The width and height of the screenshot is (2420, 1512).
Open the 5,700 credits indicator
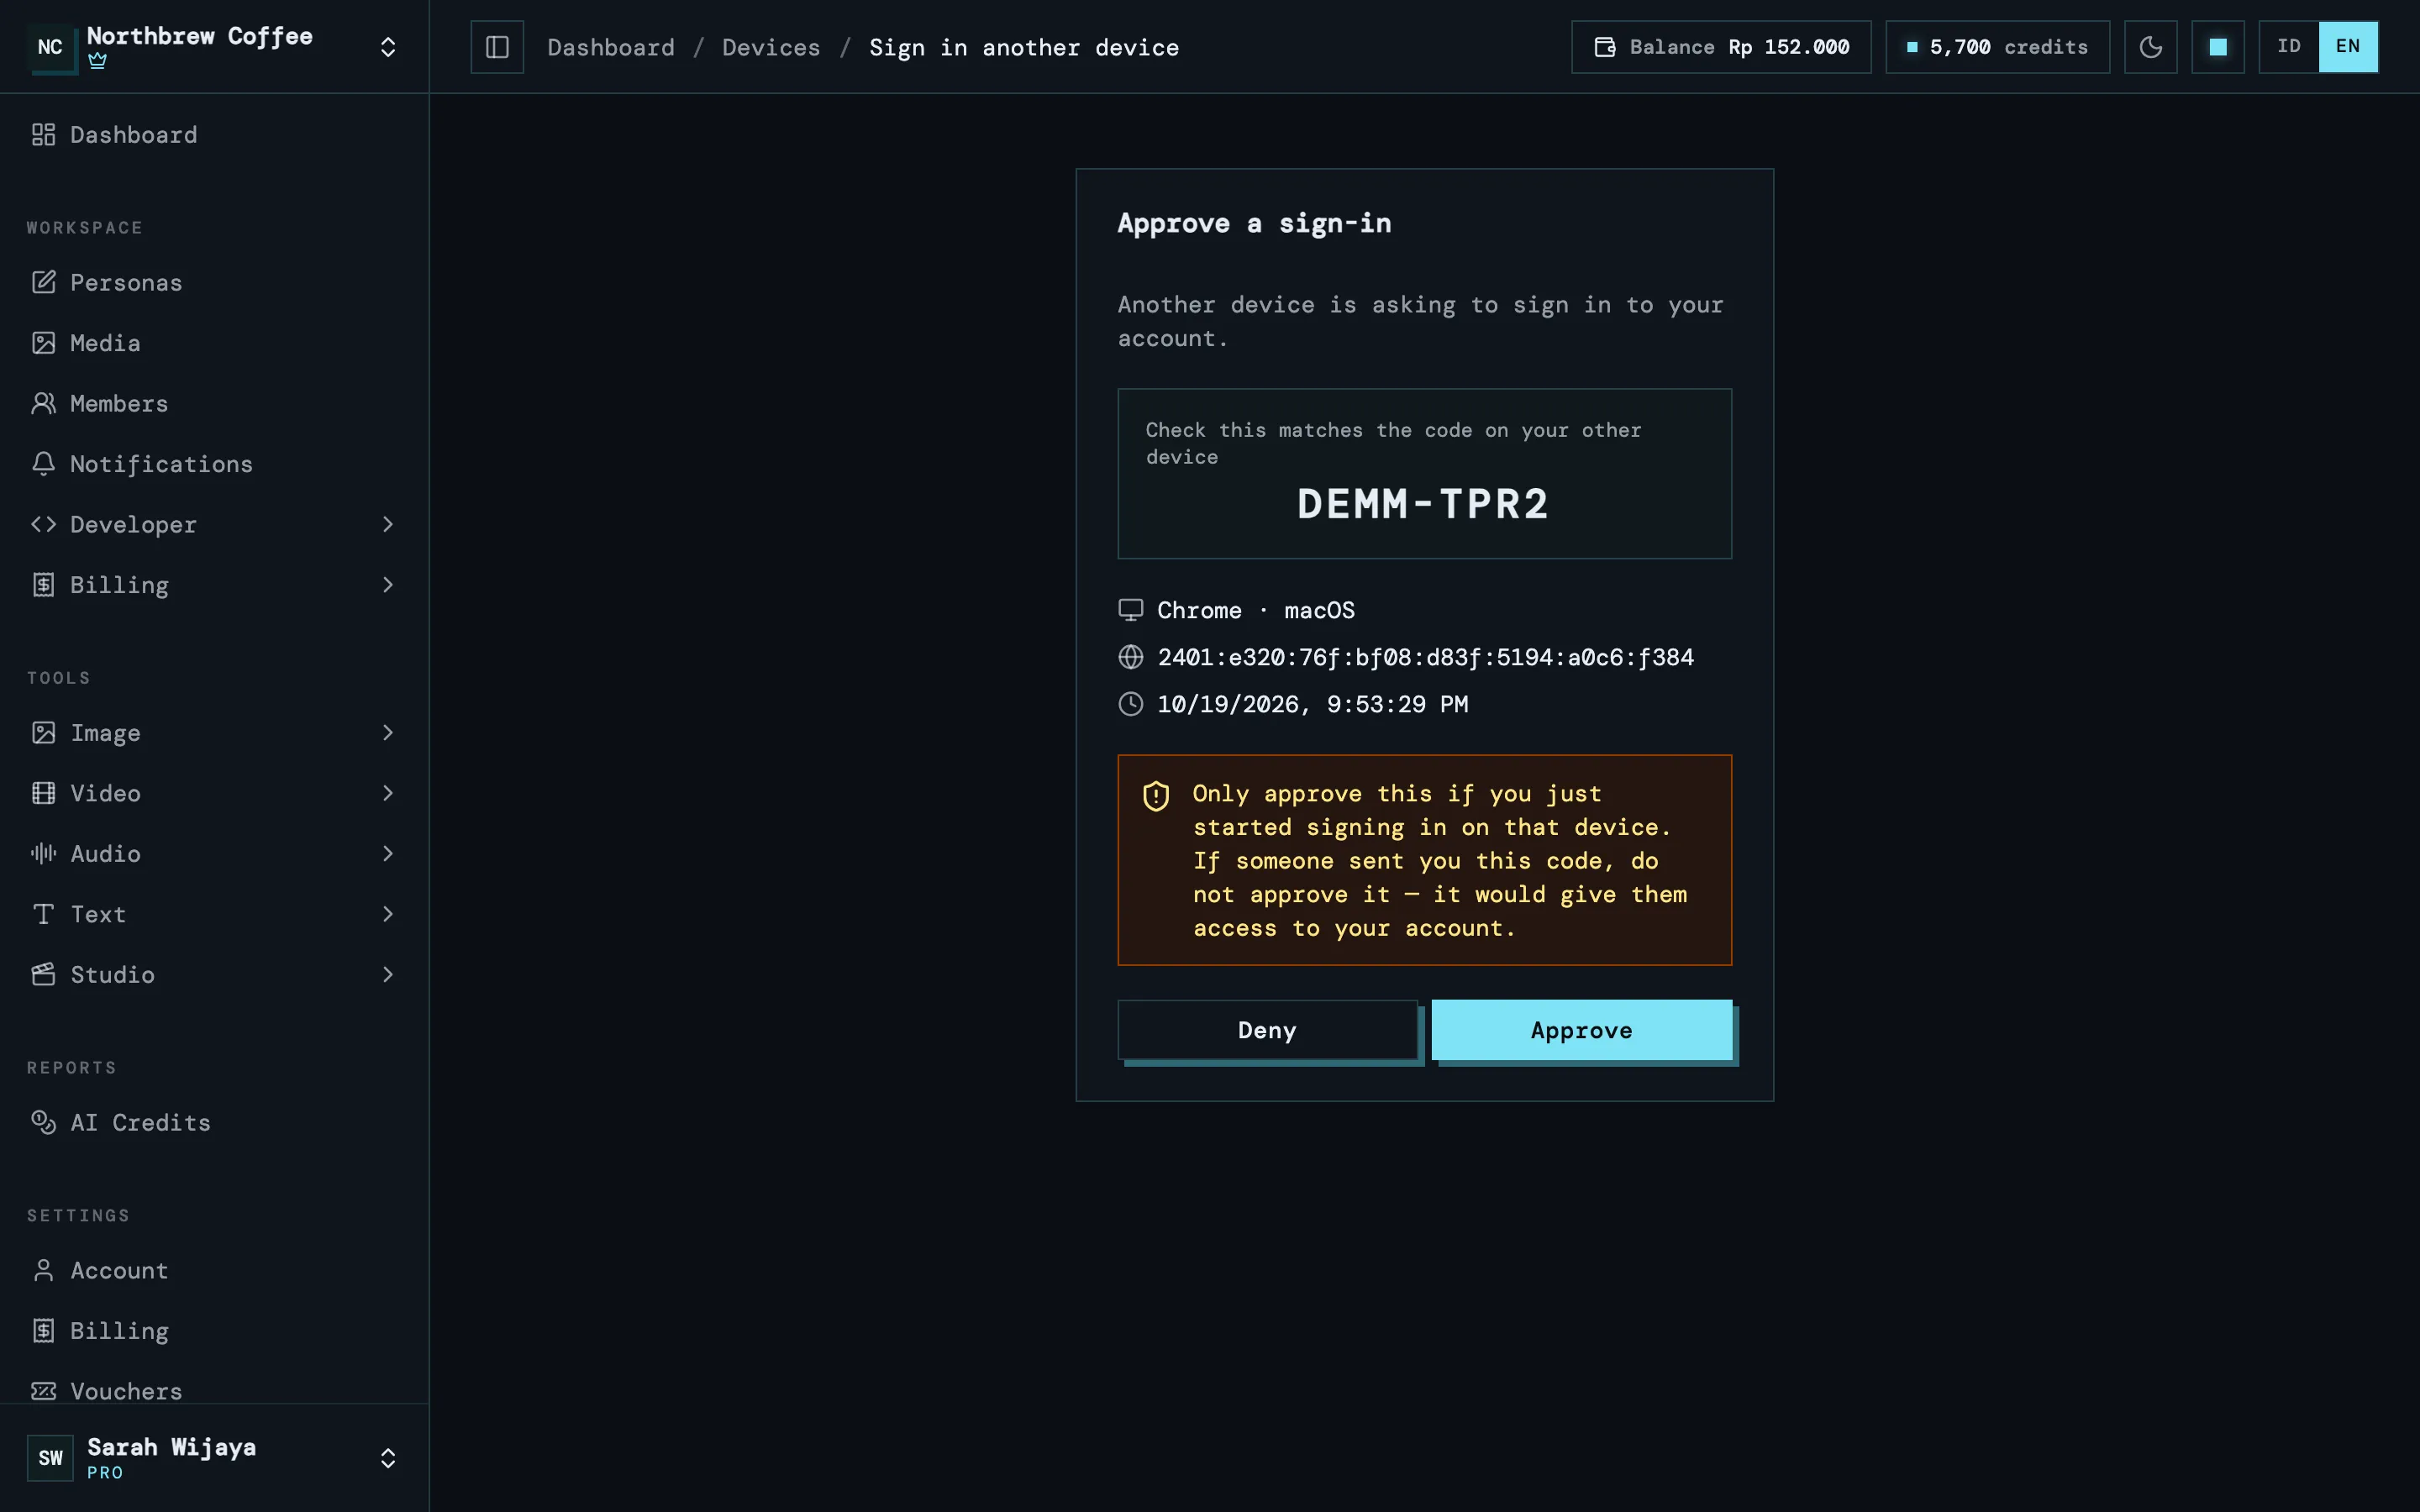(1997, 47)
